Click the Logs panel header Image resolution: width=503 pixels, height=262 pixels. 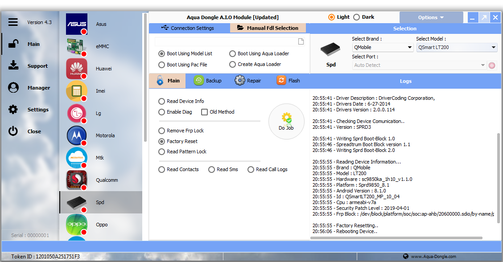pyautogui.click(x=405, y=81)
